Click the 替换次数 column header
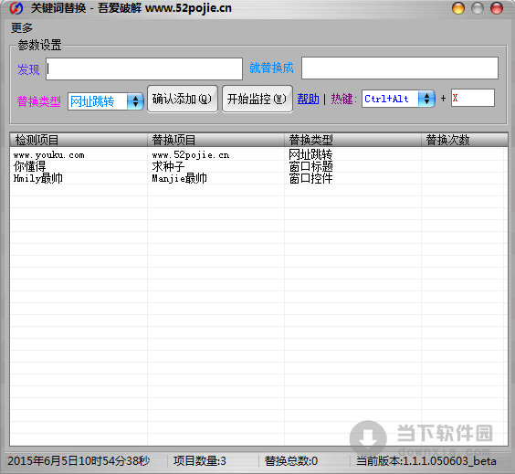Screen dimensions: 515x474 tap(465, 140)
